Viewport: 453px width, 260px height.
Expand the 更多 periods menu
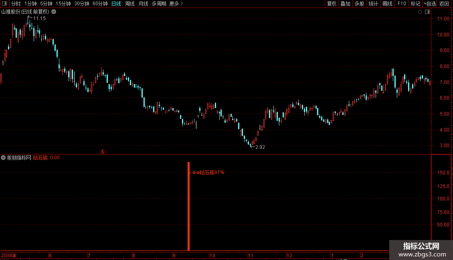pos(176,4)
